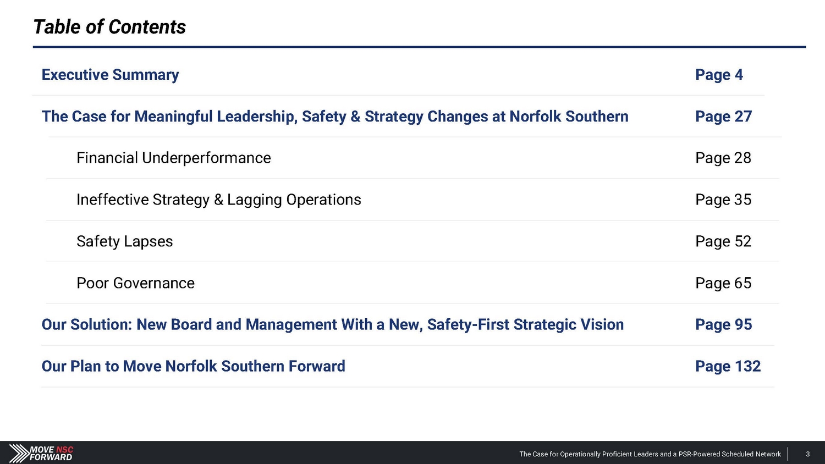Select Ineffective Strategy & Lagging Operations entry
825x464 pixels.
coord(218,200)
